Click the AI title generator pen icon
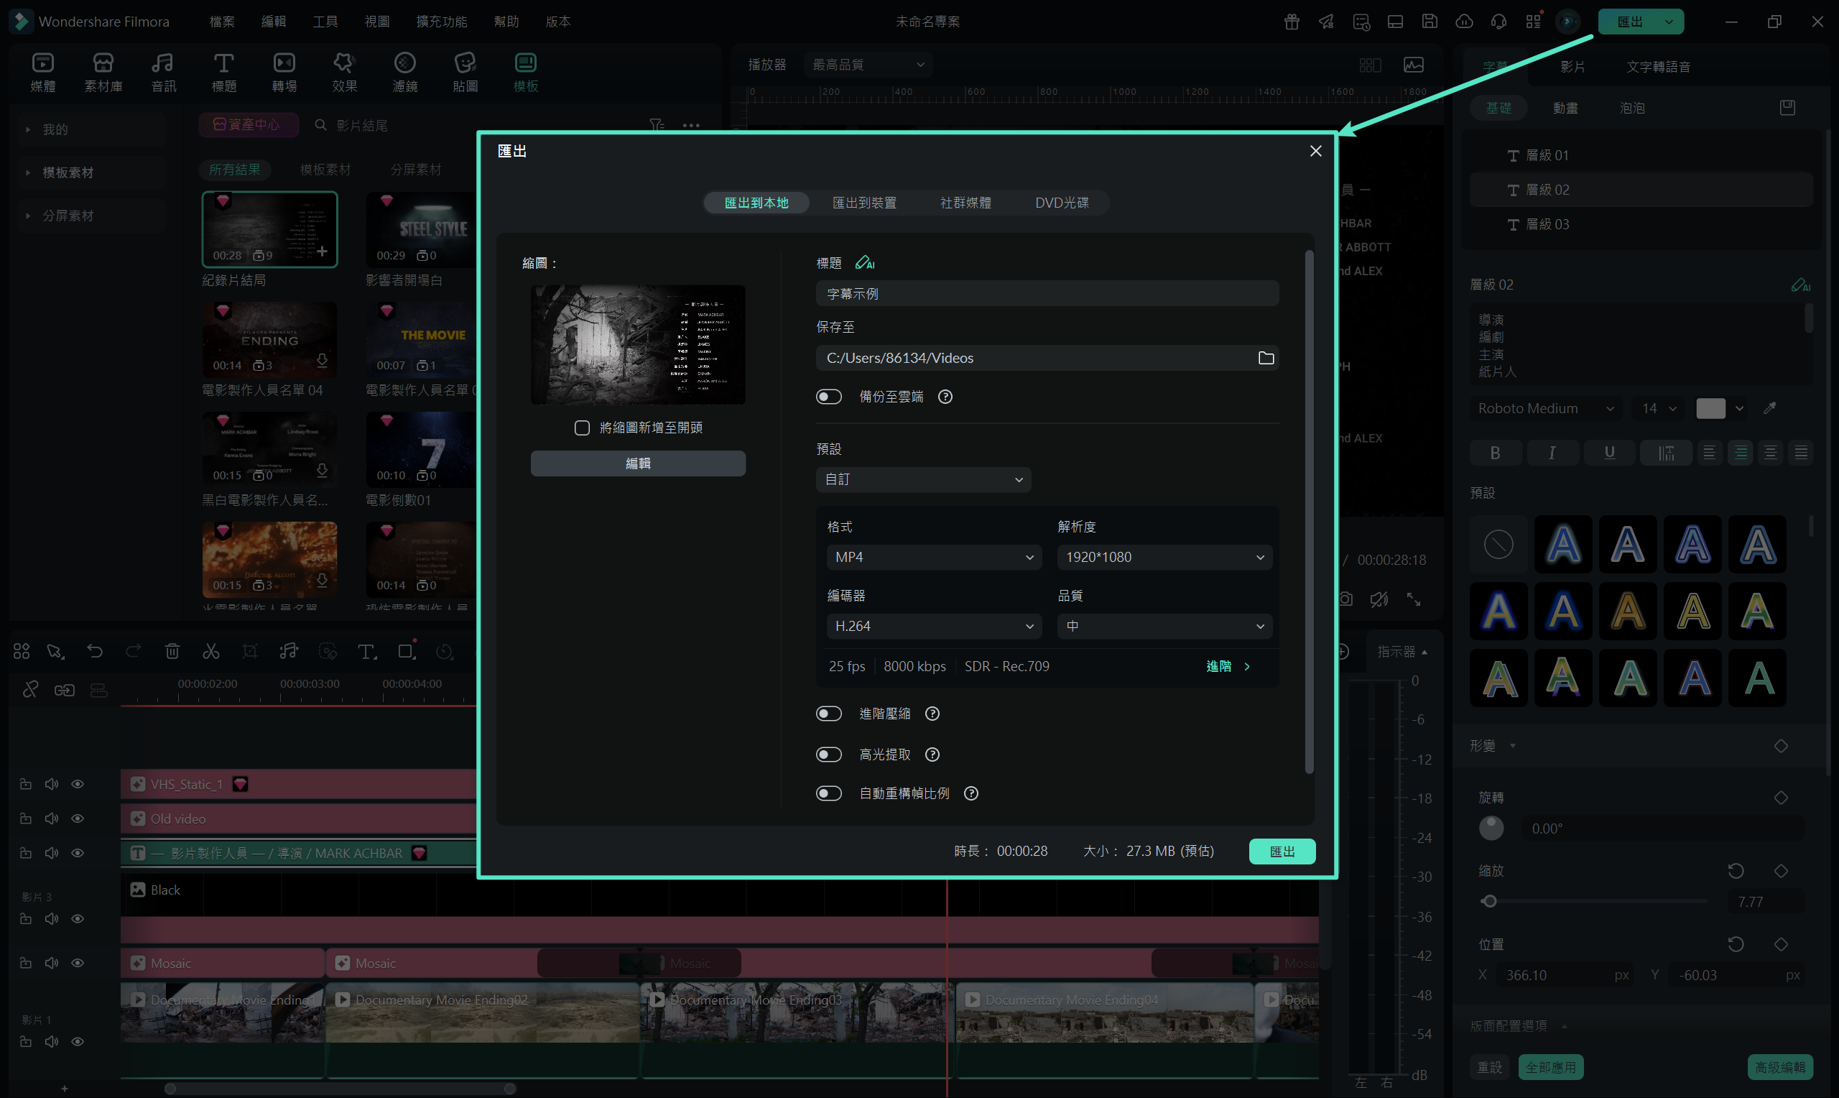Screen dimensions: 1839x1098 pos(863,263)
